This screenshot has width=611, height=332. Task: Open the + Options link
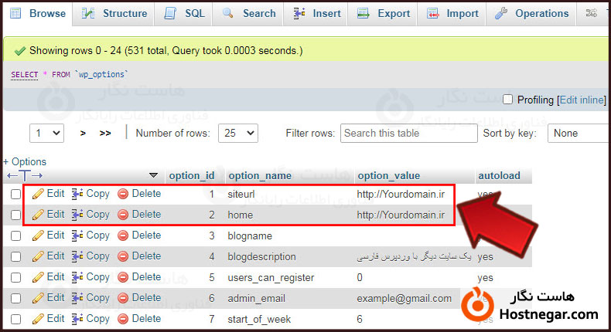coord(25,161)
